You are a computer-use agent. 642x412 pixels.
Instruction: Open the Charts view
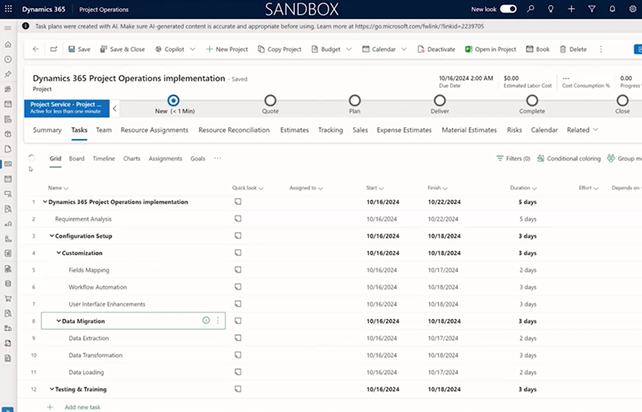click(132, 159)
